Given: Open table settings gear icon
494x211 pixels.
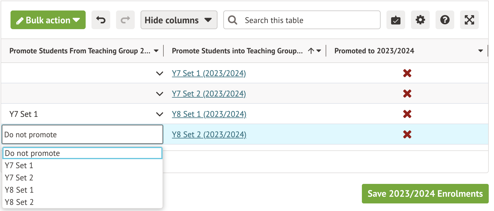Looking at the screenshot, I should [420, 20].
